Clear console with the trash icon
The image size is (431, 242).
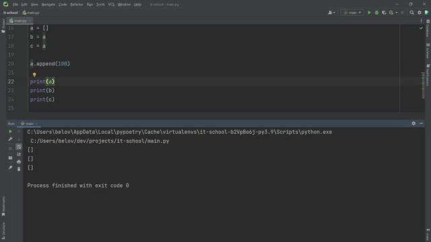[19, 169]
